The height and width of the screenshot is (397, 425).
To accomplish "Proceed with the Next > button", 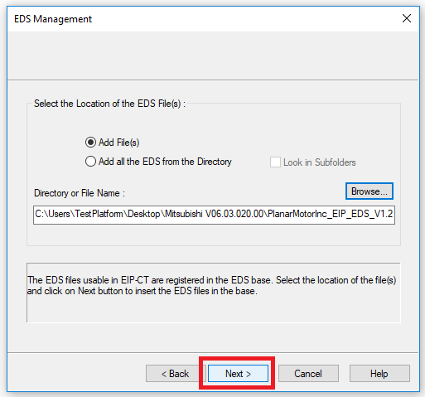I will [x=238, y=374].
